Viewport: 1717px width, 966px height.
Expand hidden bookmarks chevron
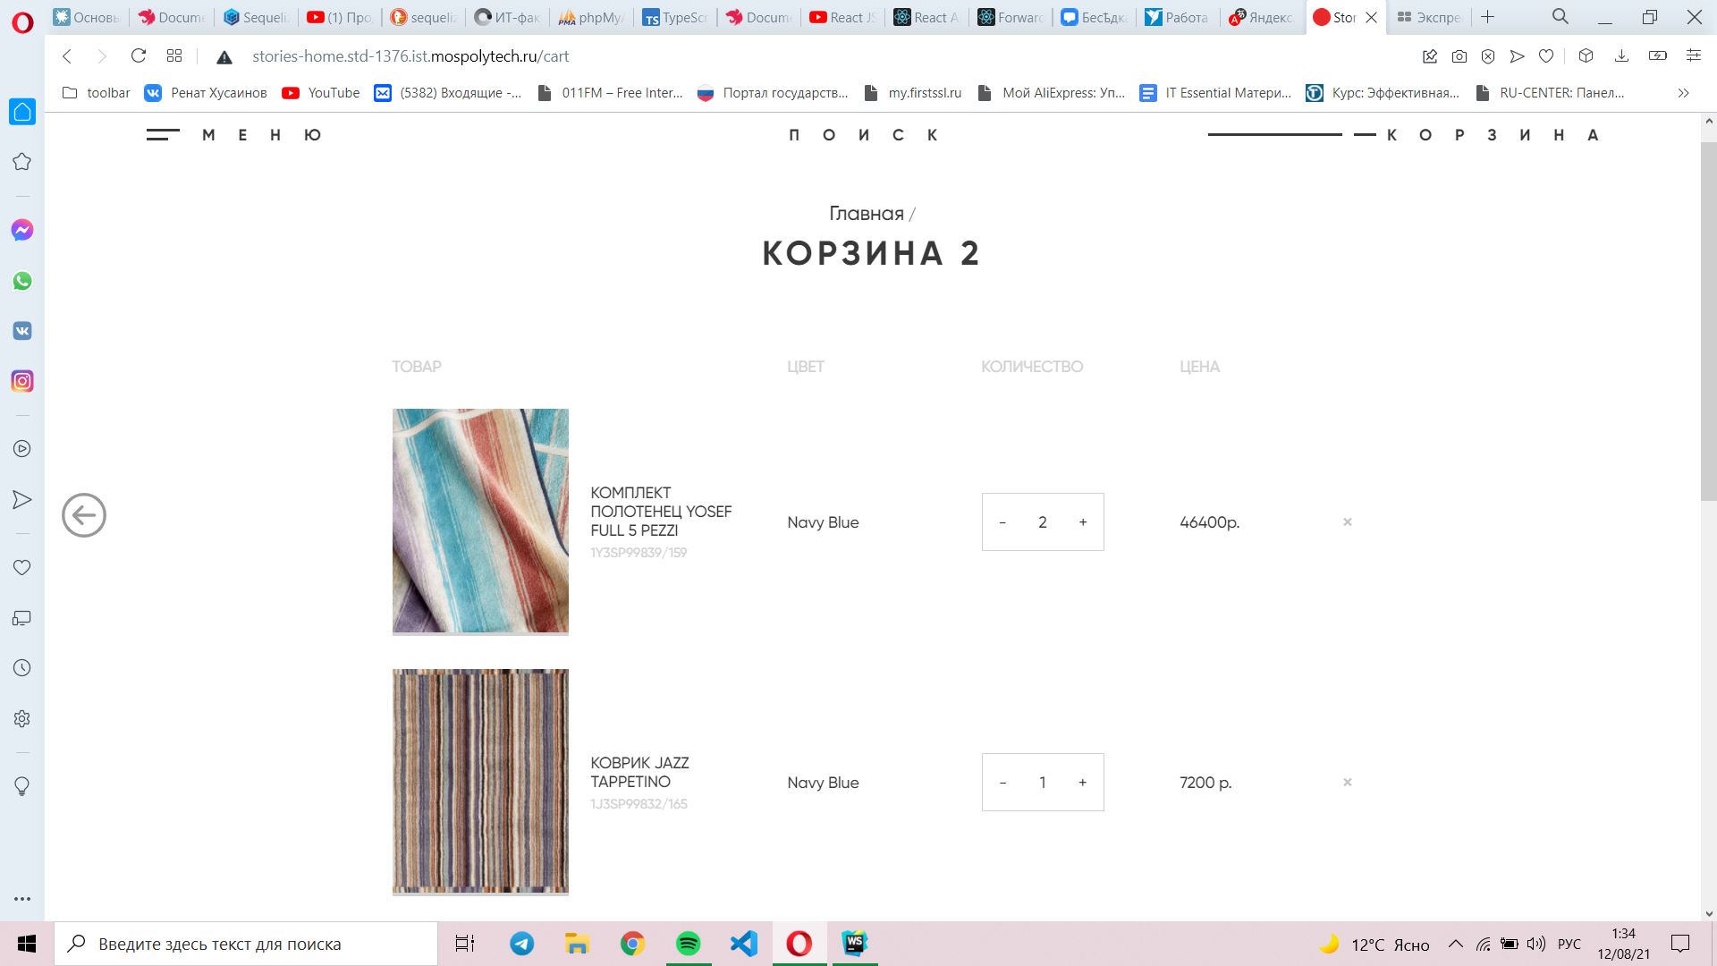[1683, 93]
